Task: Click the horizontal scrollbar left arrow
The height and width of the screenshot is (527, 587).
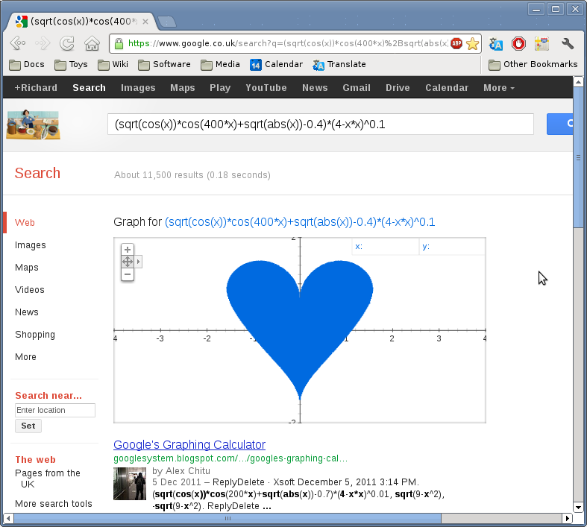Action: [x=9, y=518]
